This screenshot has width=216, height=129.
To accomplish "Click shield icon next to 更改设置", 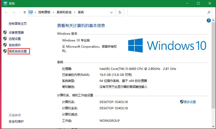I will 182,102.
